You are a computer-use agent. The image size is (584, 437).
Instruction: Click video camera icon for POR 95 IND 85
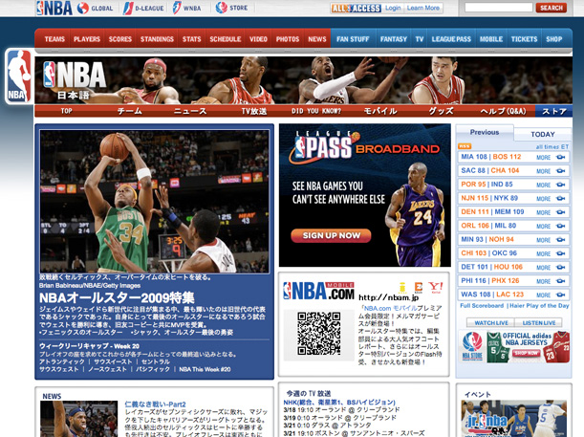[x=560, y=185]
